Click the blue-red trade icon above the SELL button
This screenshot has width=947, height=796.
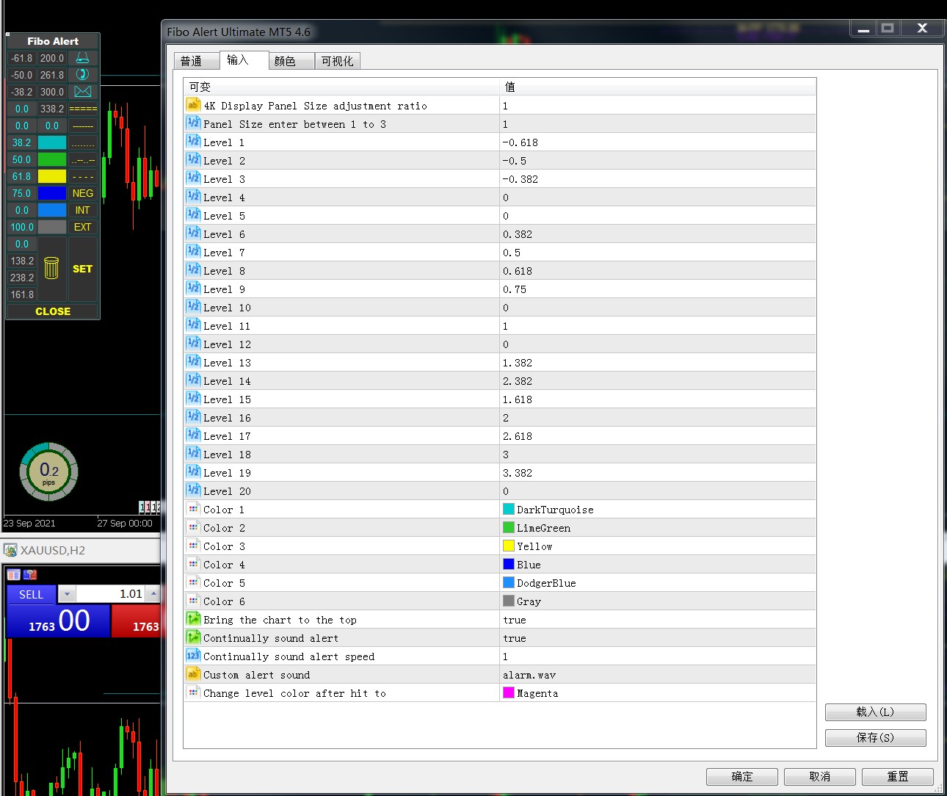[x=30, y=574]
